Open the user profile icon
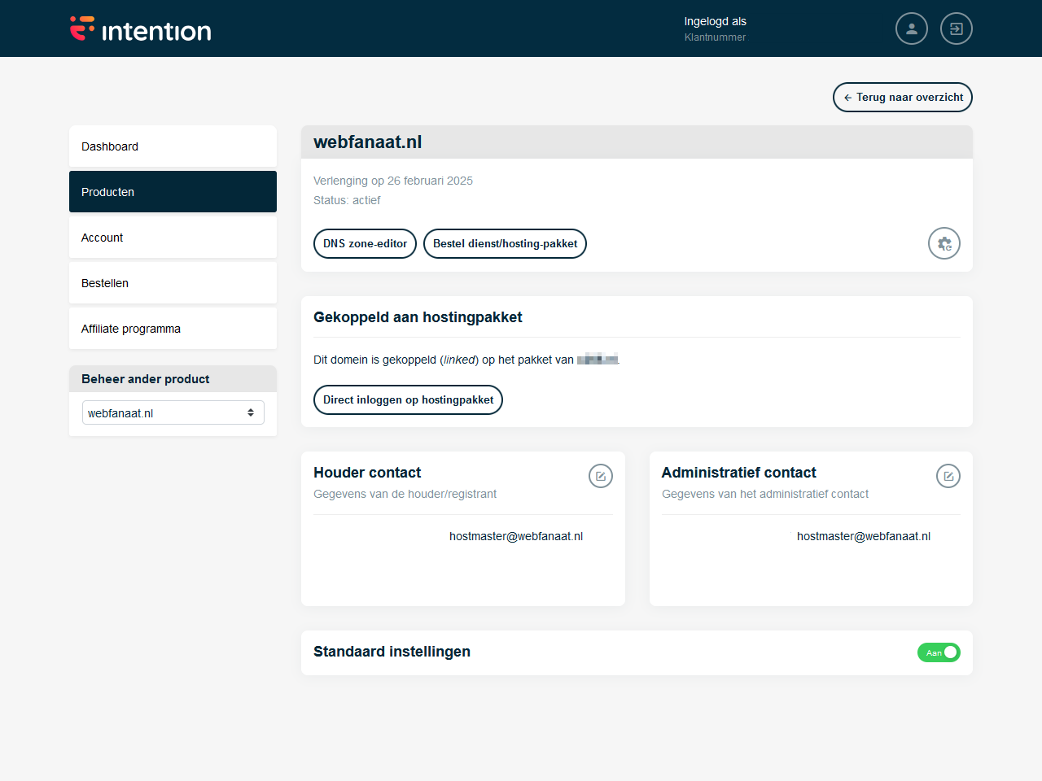This screenshot has height=781, width=1042. [911, 28]
